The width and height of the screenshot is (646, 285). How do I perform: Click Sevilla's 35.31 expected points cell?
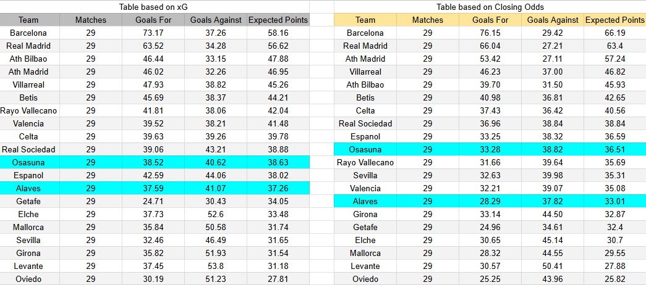coord(614,175)
